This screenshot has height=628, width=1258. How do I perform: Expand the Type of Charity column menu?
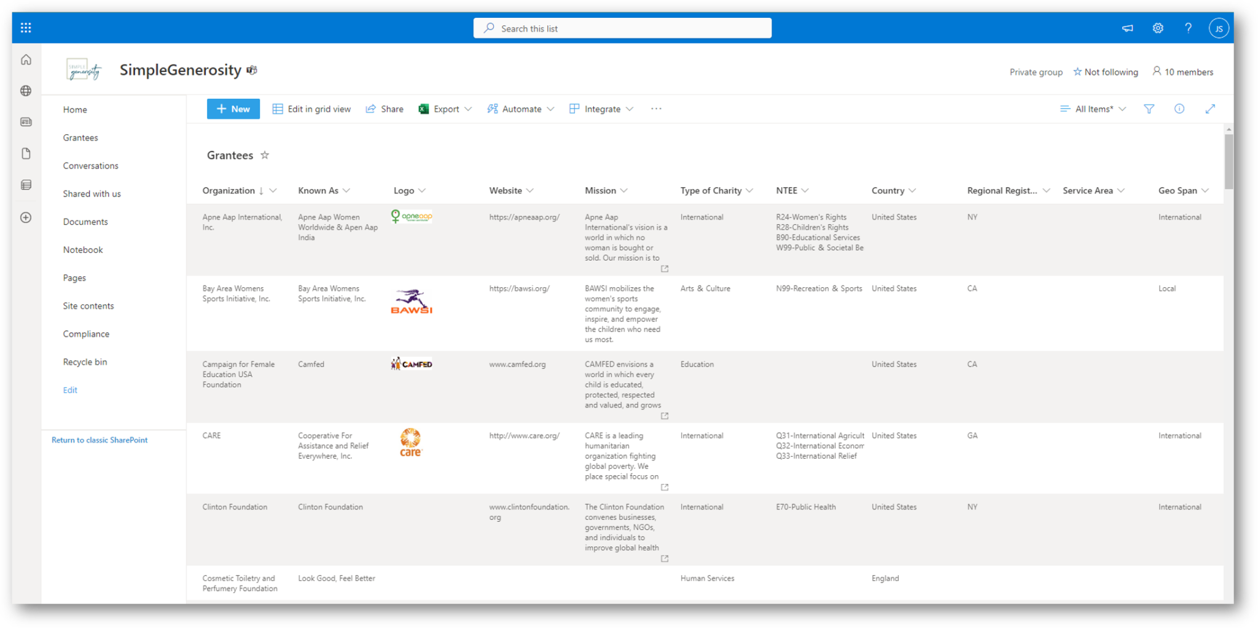pos(749,191)
